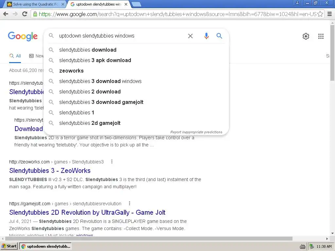Click the https://gamejolt.com breadcrumb URL
The width and height of the screenshot is (335, 251).
coord(30,204)
